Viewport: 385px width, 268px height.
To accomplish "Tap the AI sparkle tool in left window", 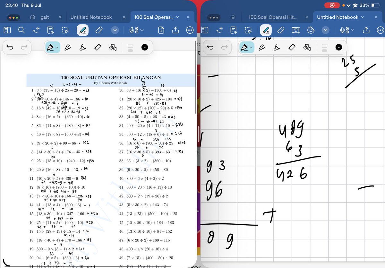I will coord(36,30).
